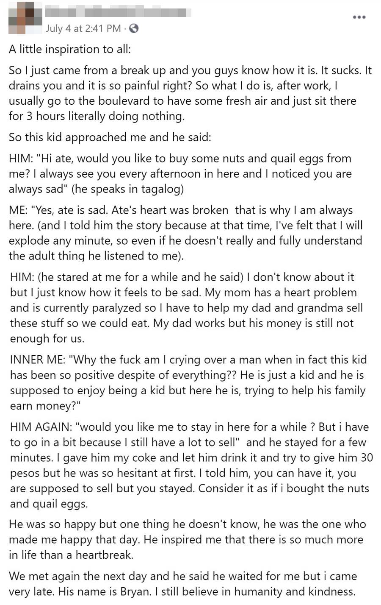Click the words "HIM AGAIN:" label
The image size is (381, 605).
coord(41,427)
